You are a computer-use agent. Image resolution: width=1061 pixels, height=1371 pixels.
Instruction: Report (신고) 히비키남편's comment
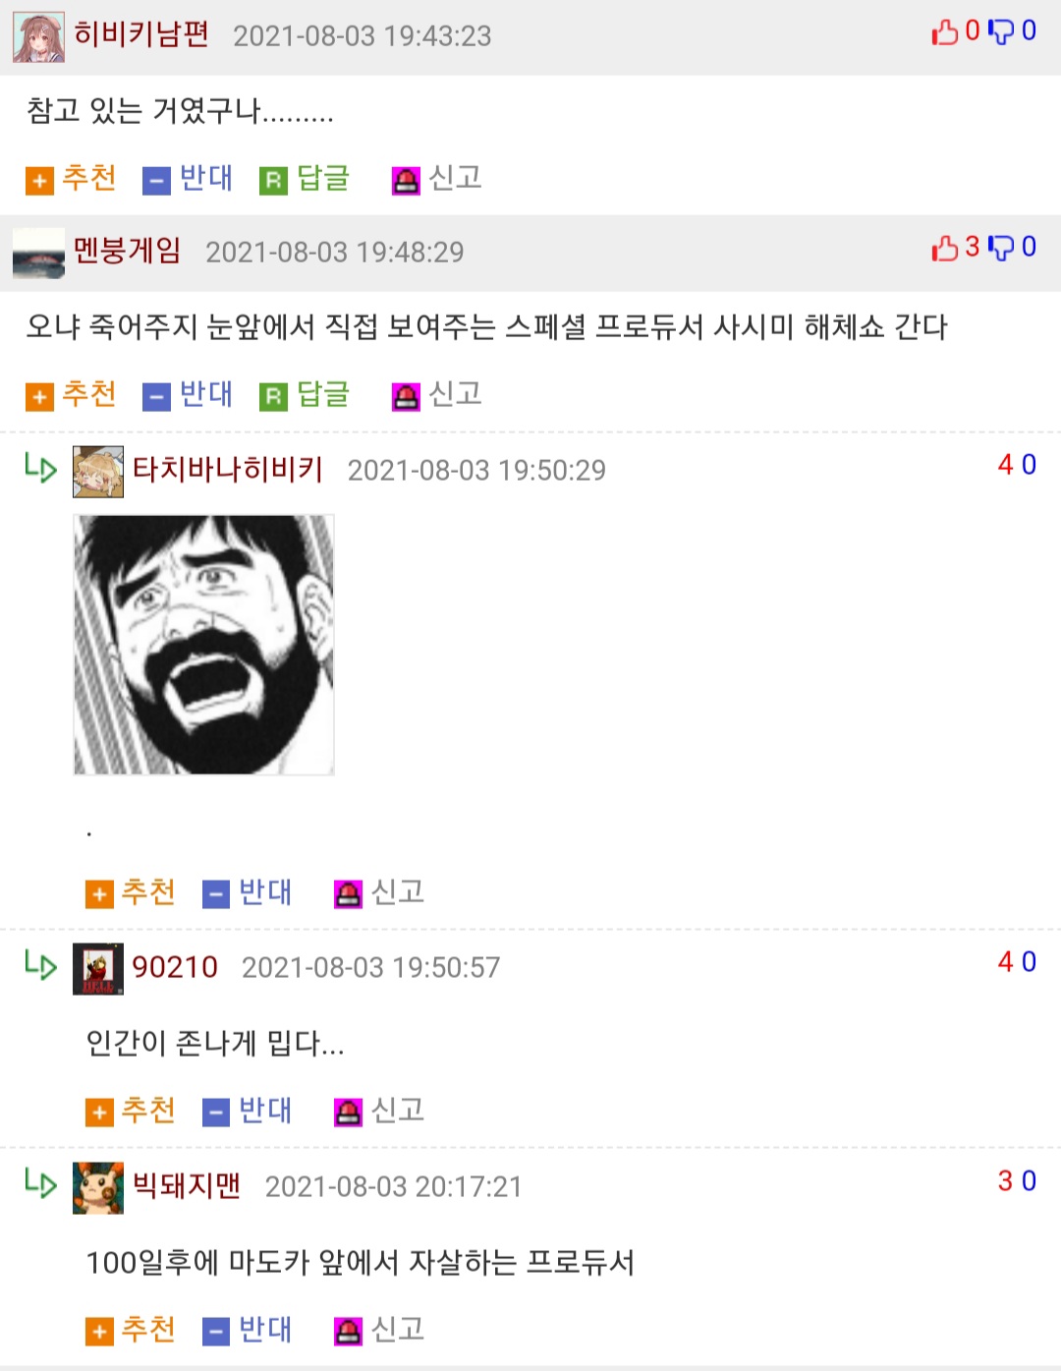pyautogui.click(x=437, y=179)
